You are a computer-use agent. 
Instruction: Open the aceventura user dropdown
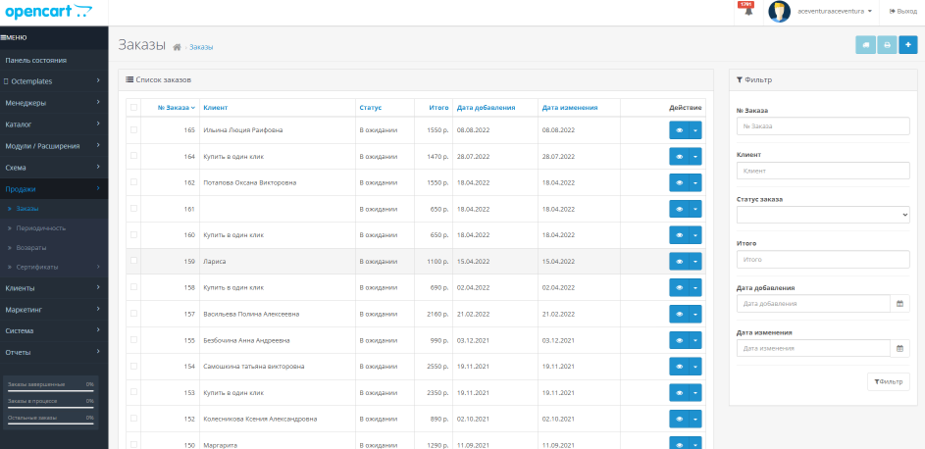pyautogui.click(x=834, y=11)
